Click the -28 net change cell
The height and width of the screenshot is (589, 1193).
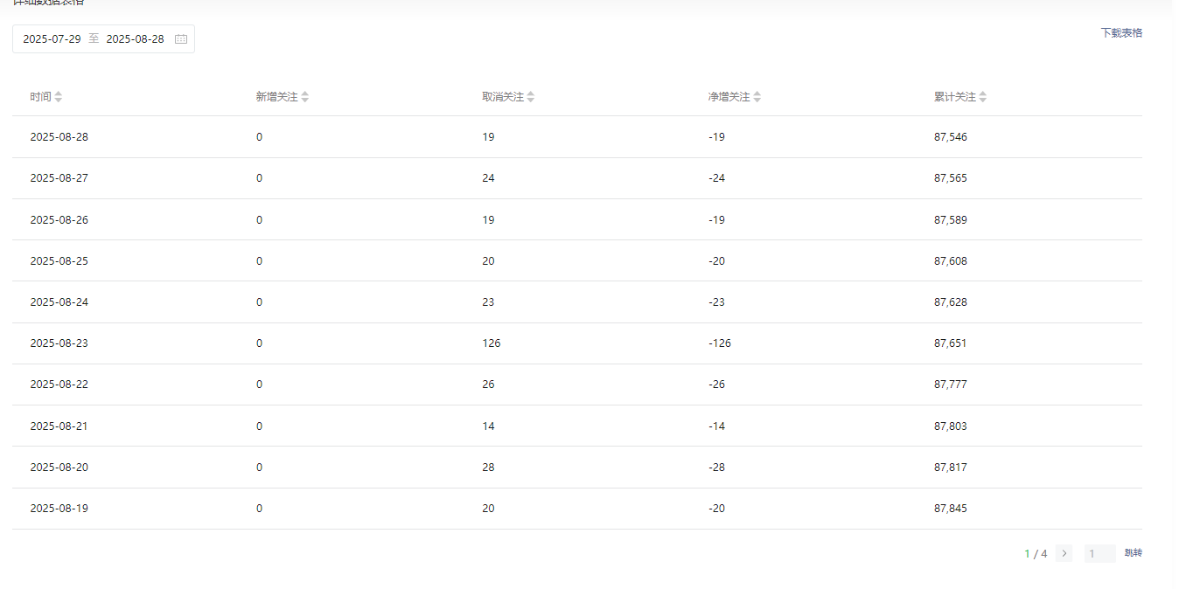(716, 468)
